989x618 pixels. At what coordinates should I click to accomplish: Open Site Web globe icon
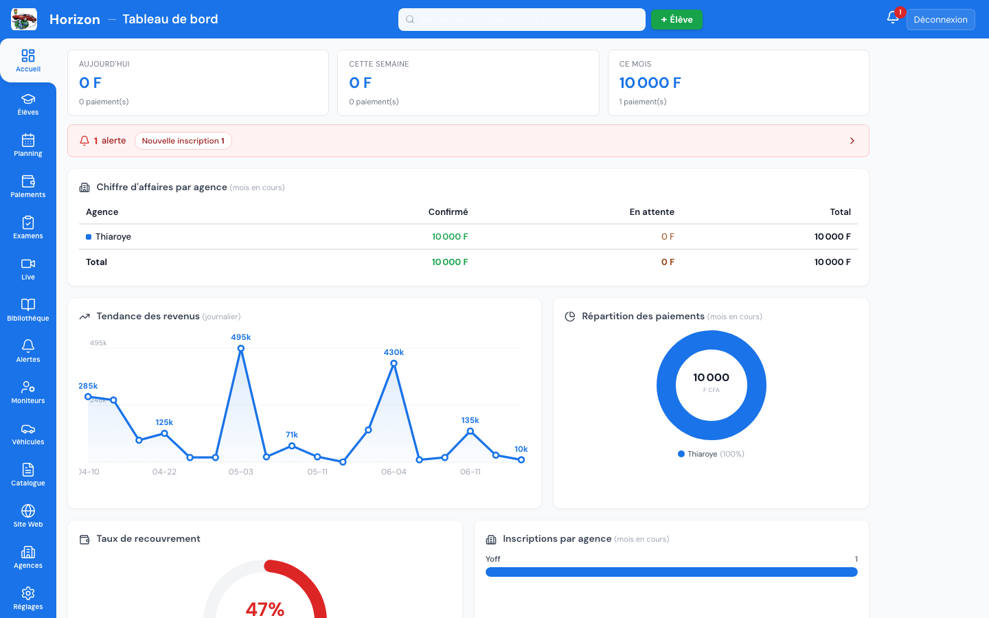[28, 516]
